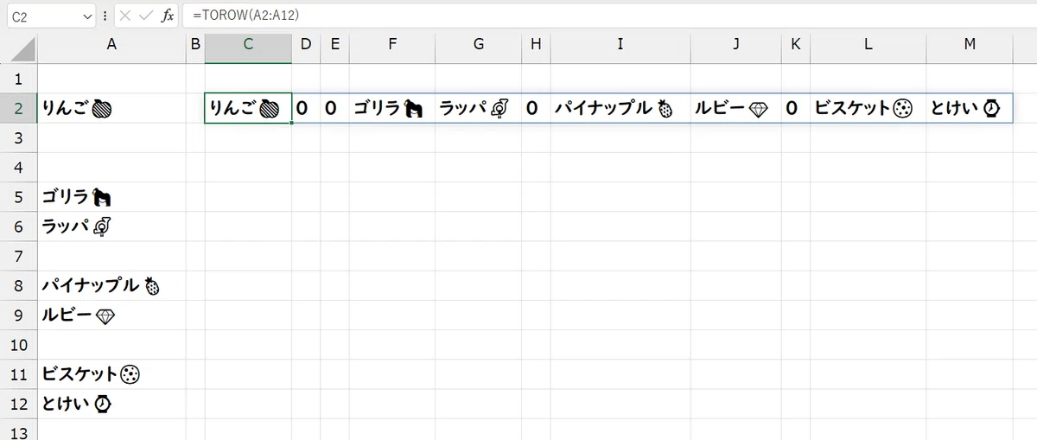Viewport: 1037px width, 440px height.
Task: Click cell A6 containing ラッパ
Action: tap(111, 226)
